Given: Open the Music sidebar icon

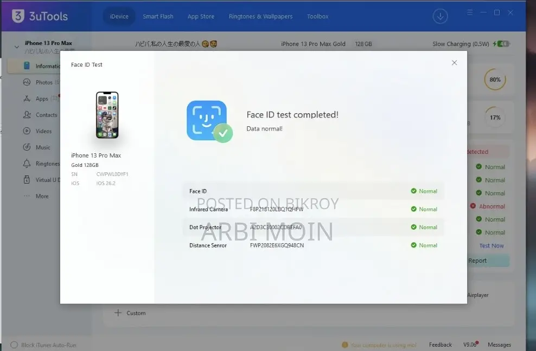Looking at the screenshot, I should click(x=27, y=147).
